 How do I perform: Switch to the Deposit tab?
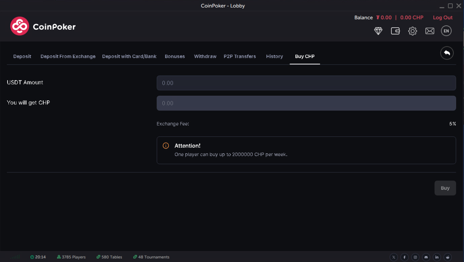click(x=22, y=56)
